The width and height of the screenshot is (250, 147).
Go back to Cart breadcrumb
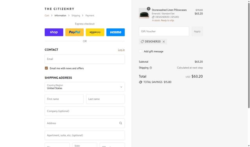(x=47, y=16)
